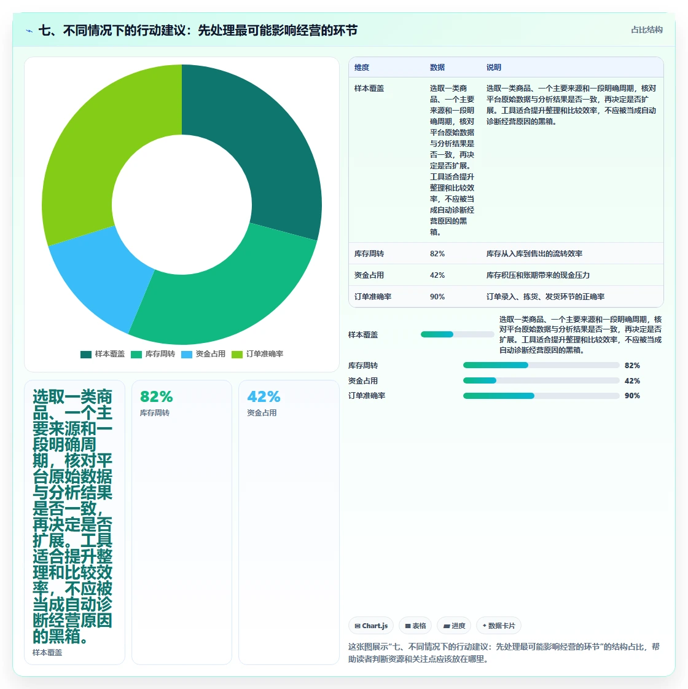Select the 资金占用 table row label
The height and width of the screenshot is (689, 688).
pyautogui.click(x=369, y=275)
